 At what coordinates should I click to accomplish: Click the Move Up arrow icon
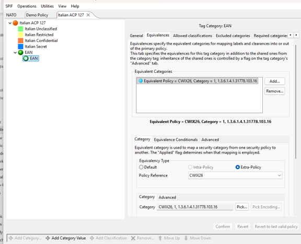[160, 238]
